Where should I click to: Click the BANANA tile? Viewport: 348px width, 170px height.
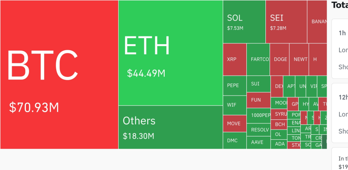[317, 22]
